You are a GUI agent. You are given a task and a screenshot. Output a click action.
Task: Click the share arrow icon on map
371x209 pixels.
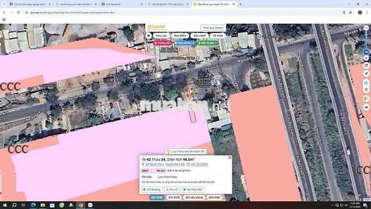point(366,107)
